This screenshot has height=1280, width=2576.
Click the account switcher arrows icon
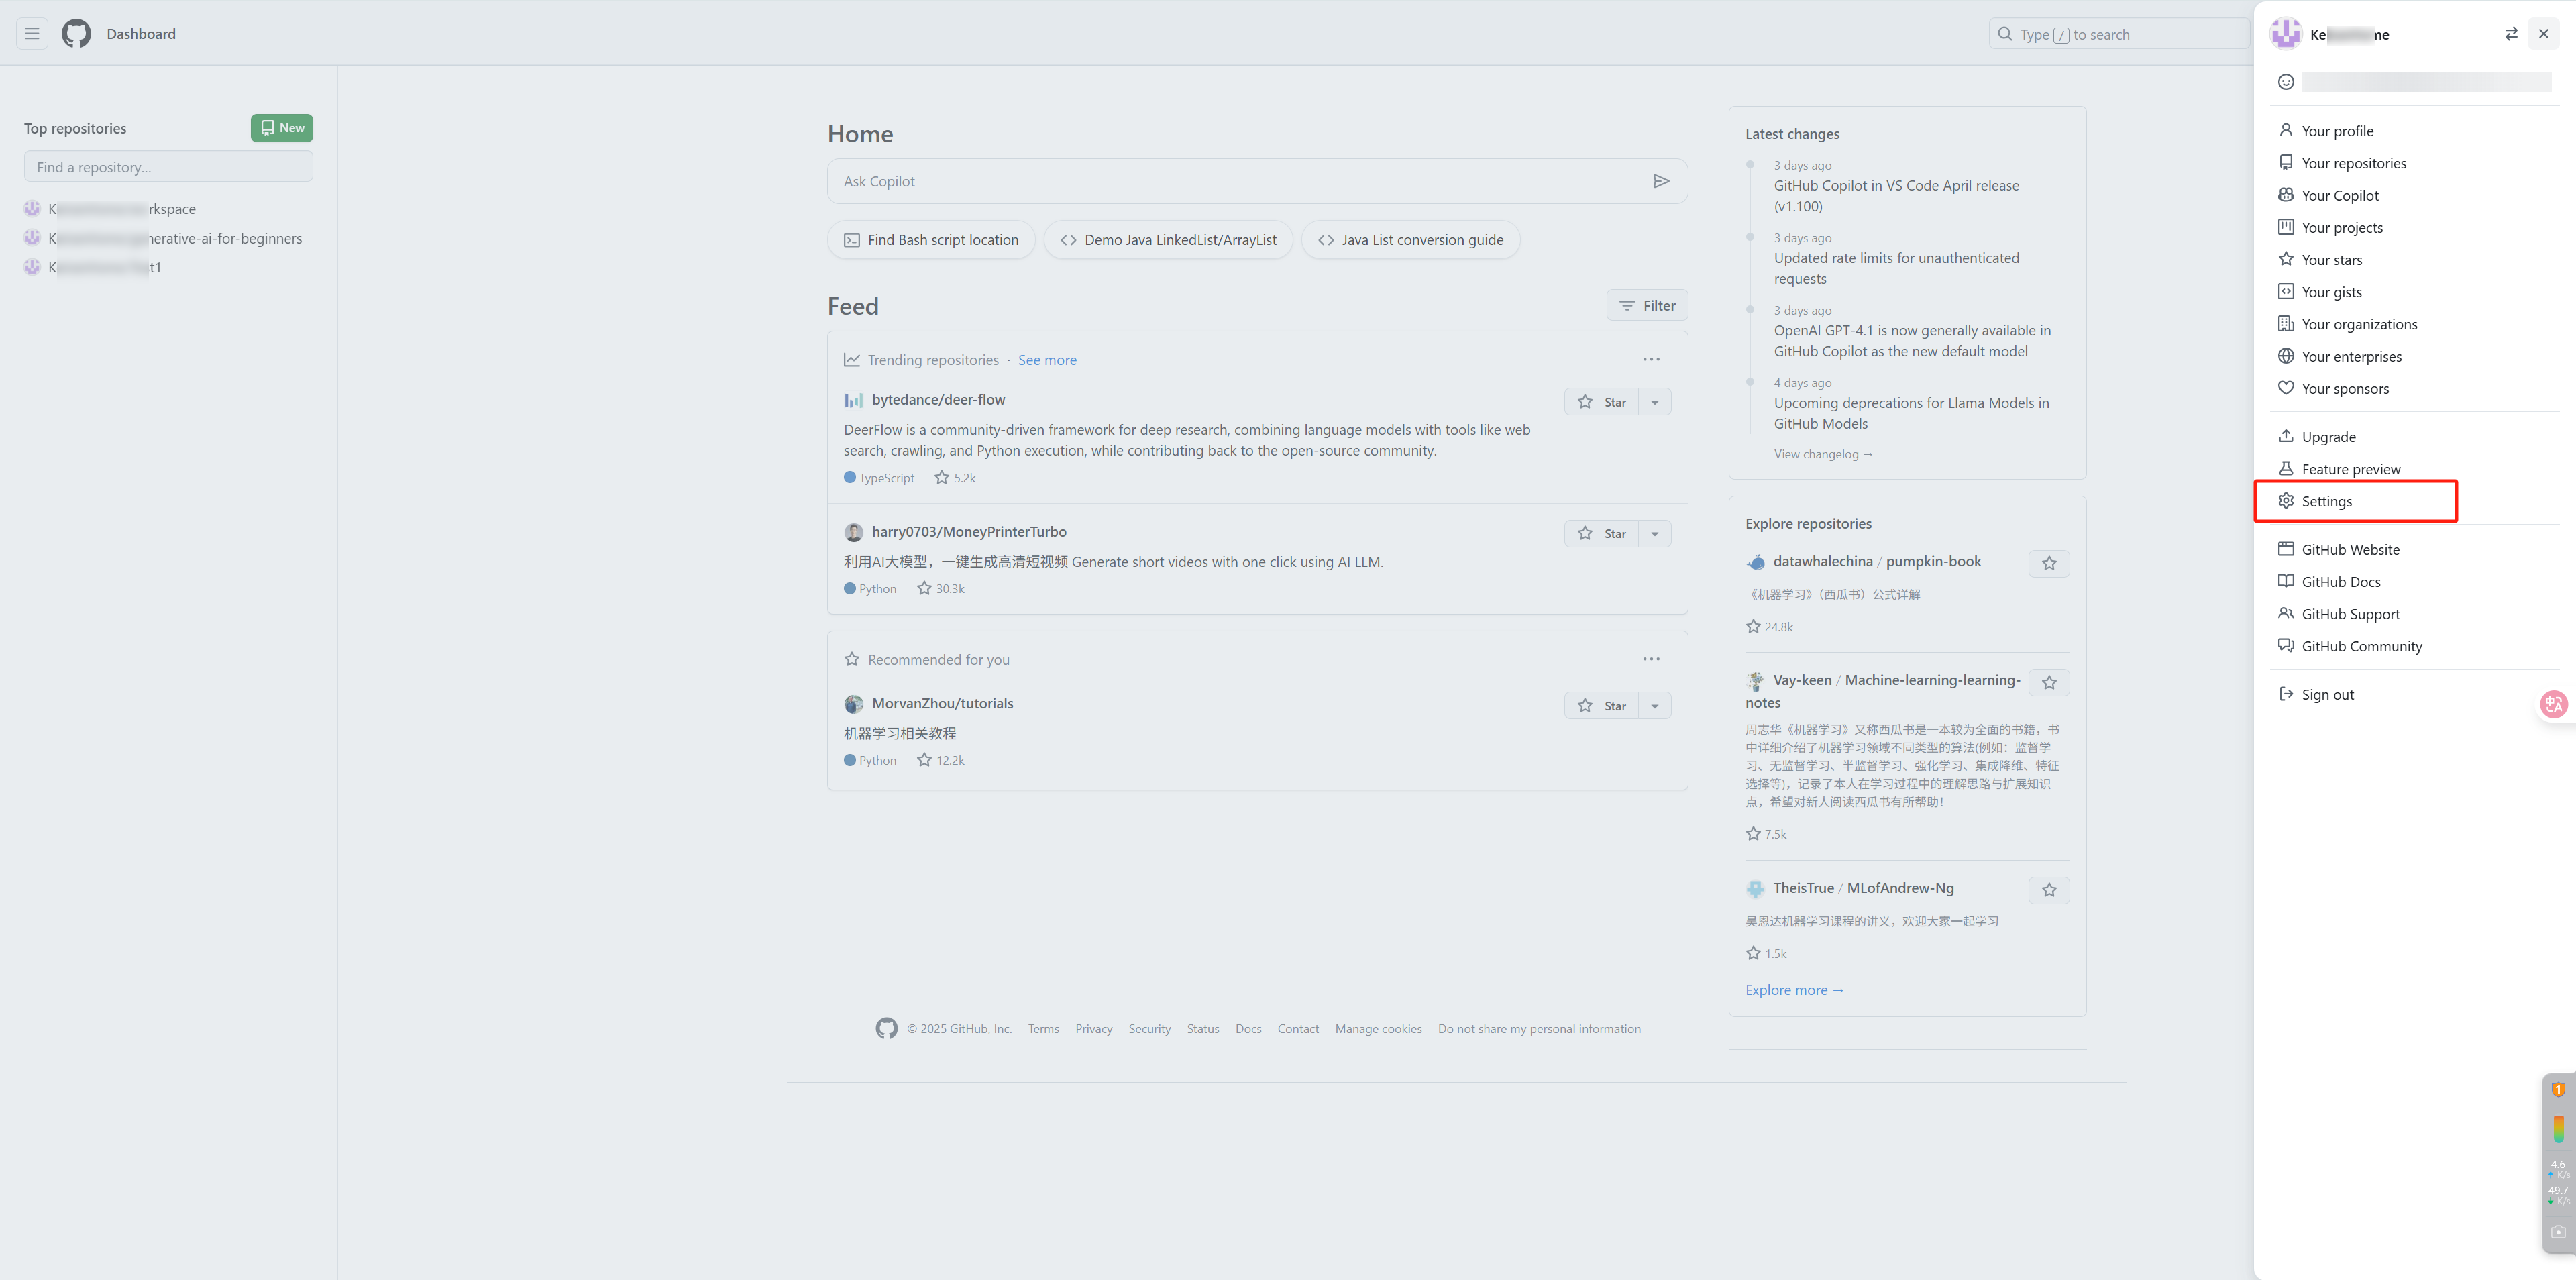(2510, 34)
